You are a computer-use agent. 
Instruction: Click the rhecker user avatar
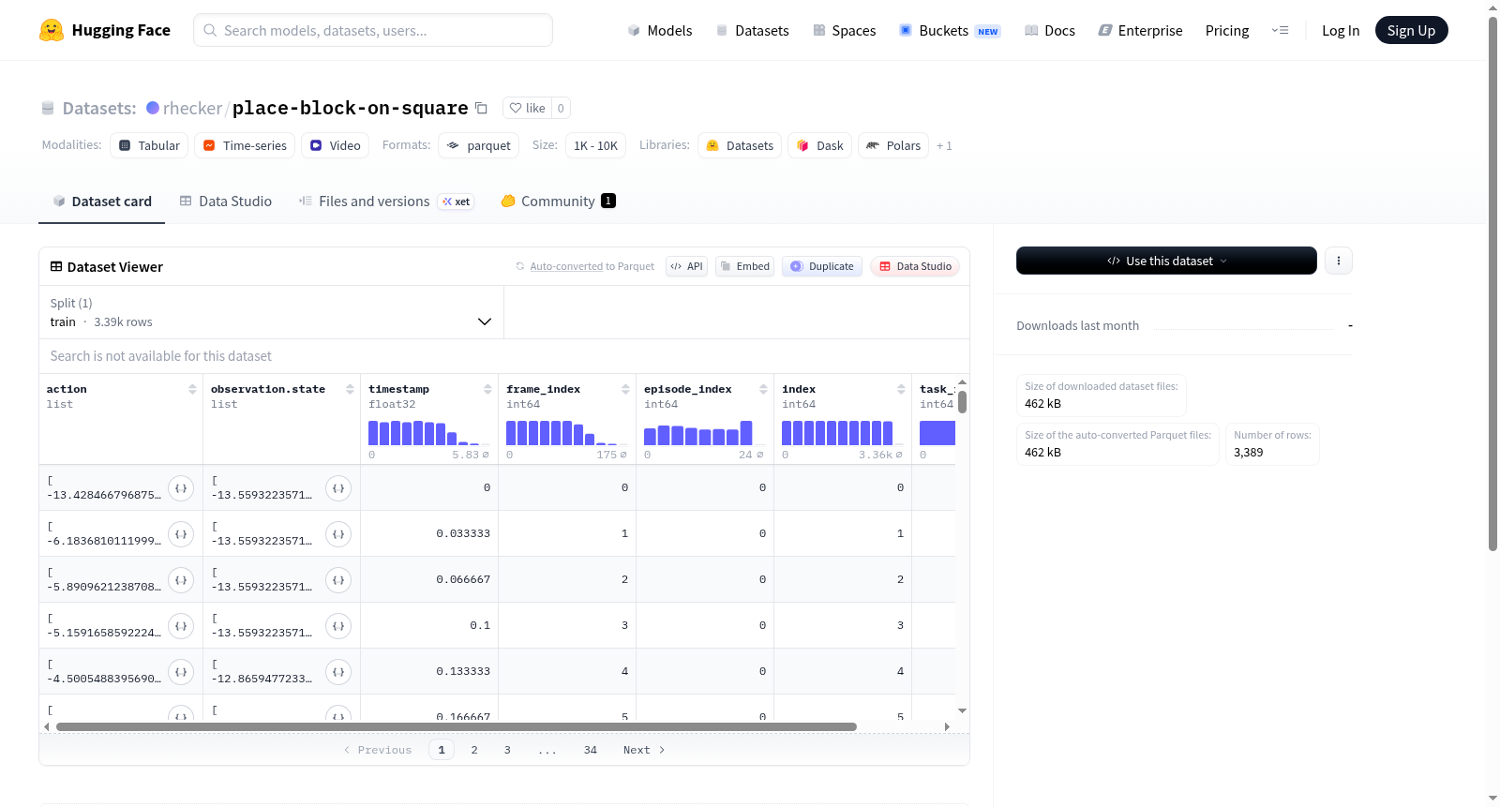153,108
